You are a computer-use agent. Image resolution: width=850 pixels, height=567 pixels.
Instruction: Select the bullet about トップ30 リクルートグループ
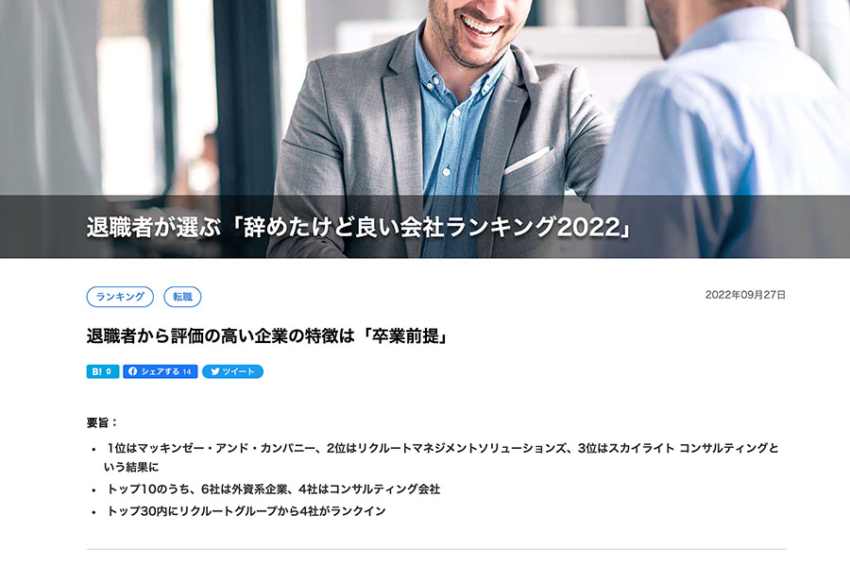point(246,510)
